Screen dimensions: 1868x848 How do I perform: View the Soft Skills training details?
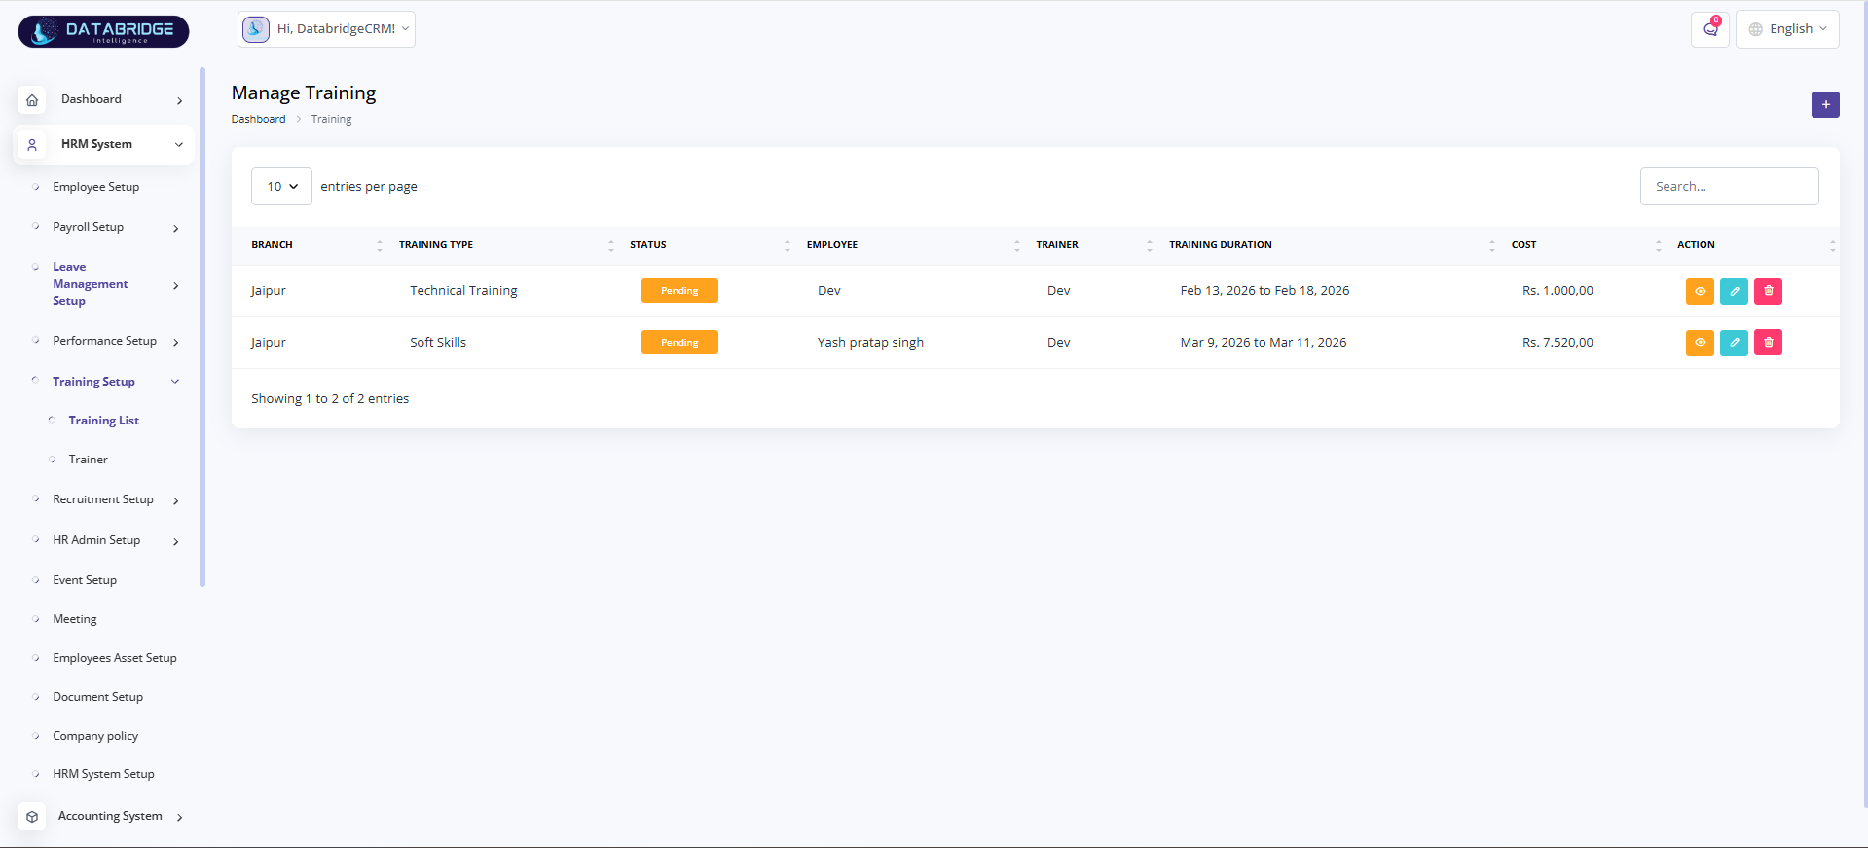1700,343
